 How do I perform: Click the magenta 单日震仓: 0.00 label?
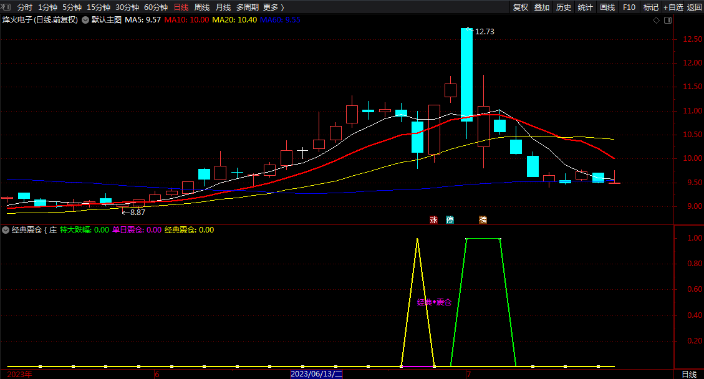(x=137, y=230)
